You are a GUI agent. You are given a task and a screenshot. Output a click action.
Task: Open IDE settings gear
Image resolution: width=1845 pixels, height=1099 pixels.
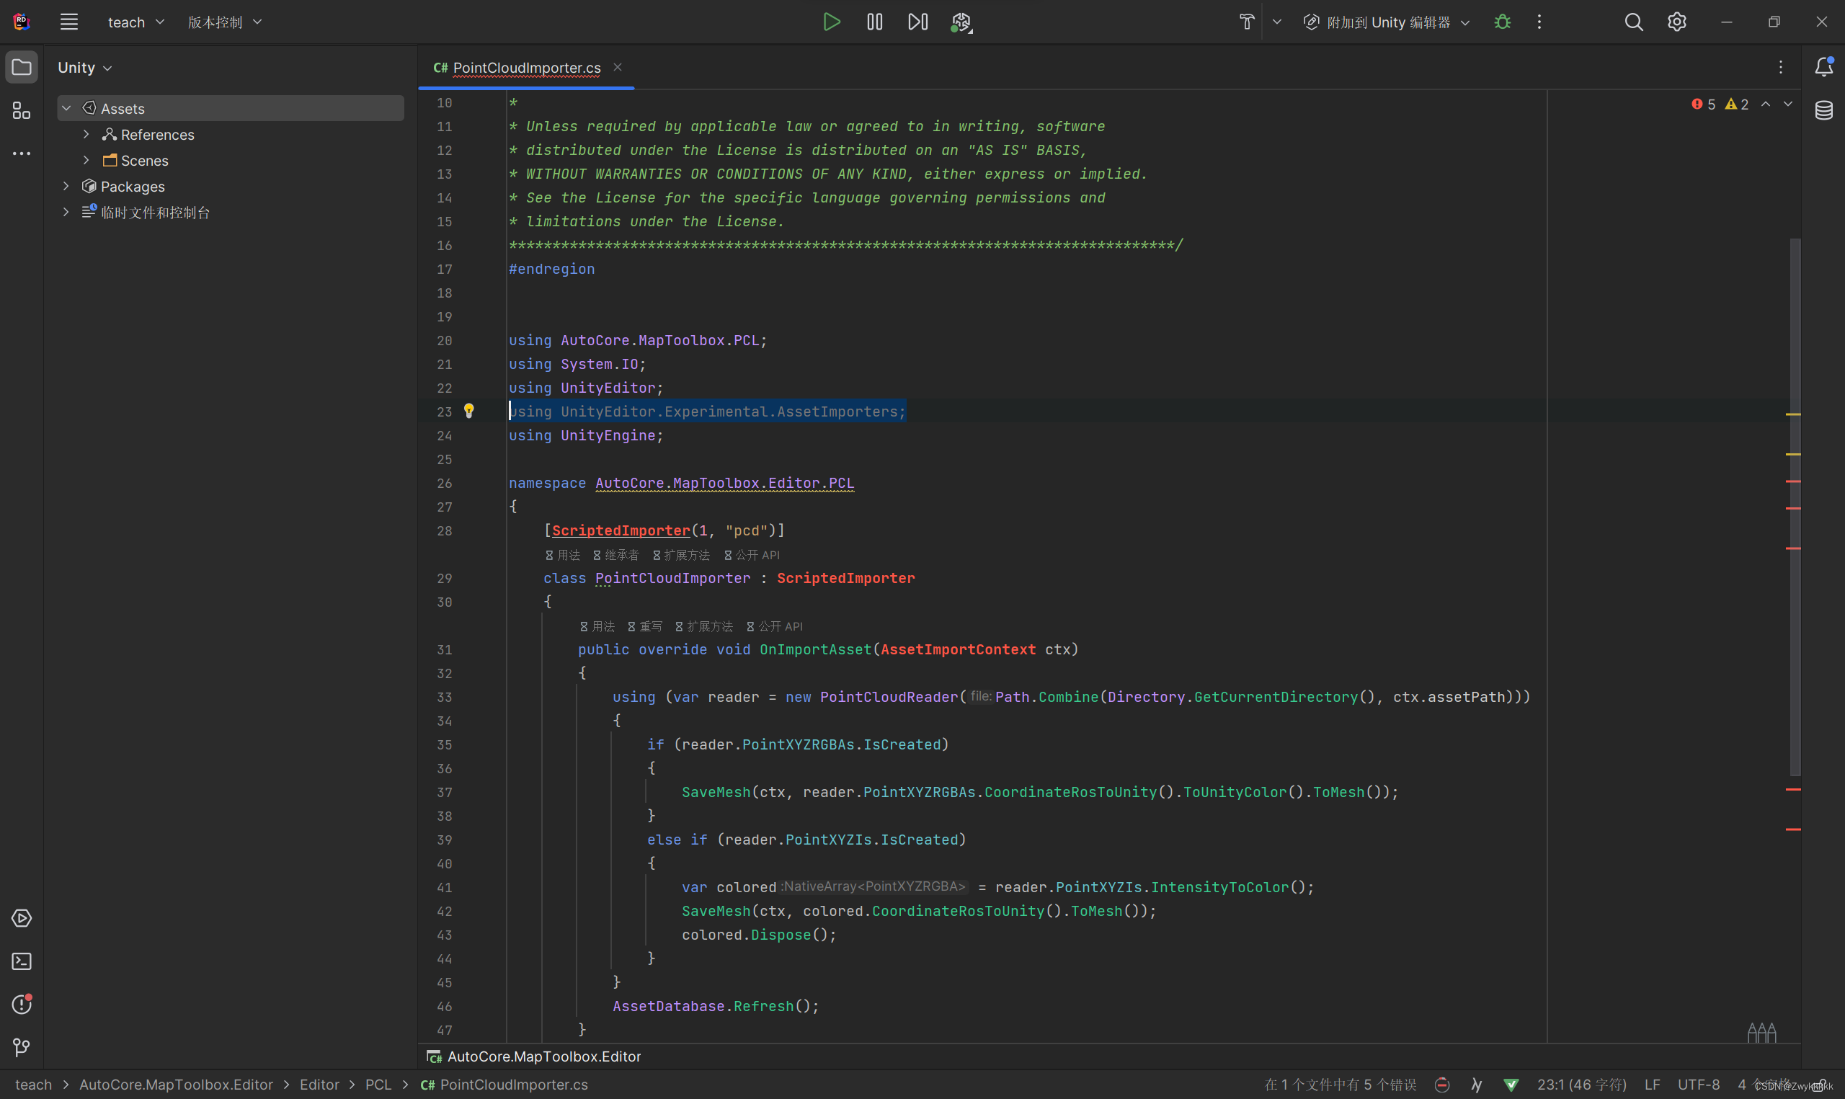tap(1677, 22)
